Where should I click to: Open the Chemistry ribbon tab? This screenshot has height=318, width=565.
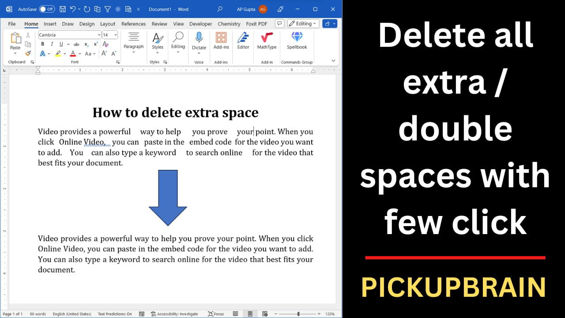tap(229, 24)
